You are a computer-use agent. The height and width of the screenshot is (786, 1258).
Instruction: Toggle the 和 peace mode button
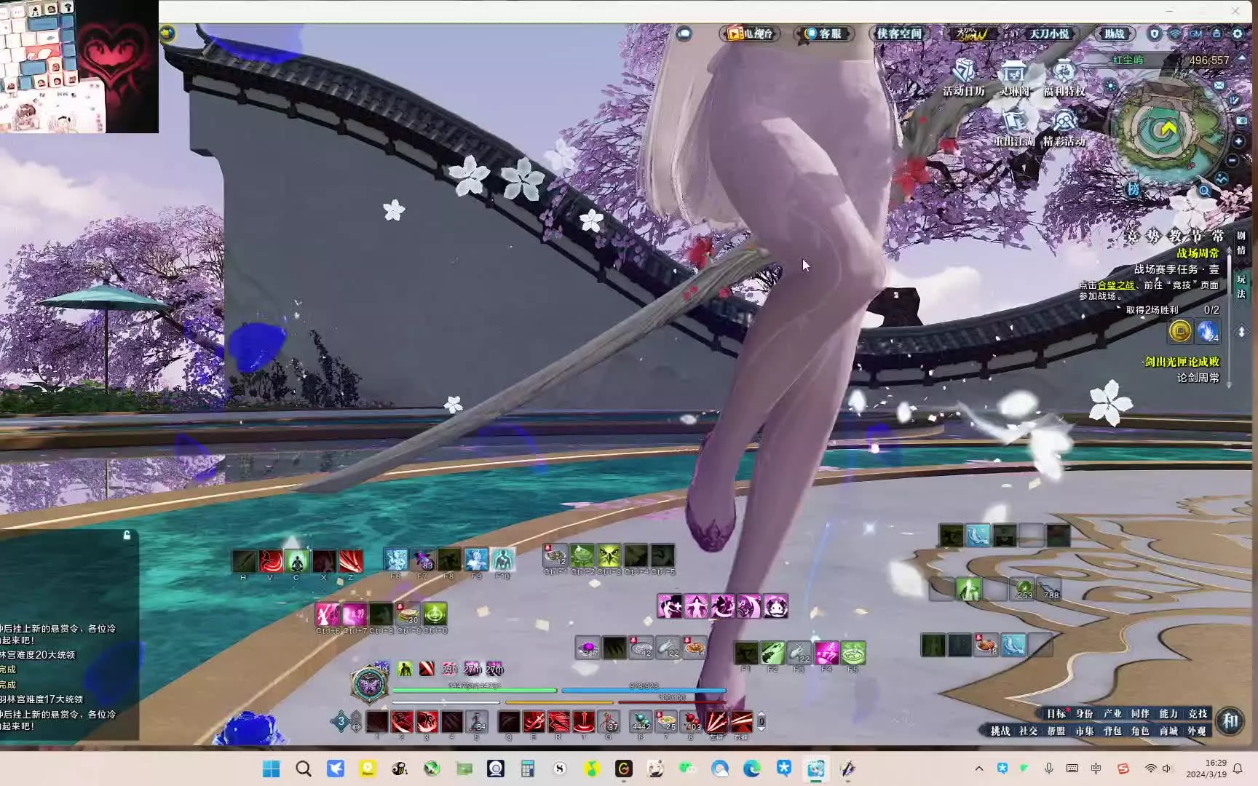pos(1230,721)
